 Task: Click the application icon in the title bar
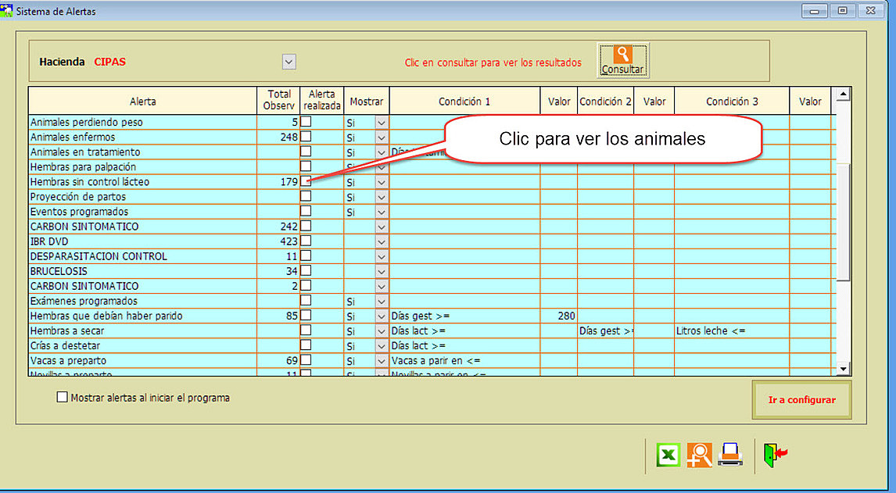point(7,11)
